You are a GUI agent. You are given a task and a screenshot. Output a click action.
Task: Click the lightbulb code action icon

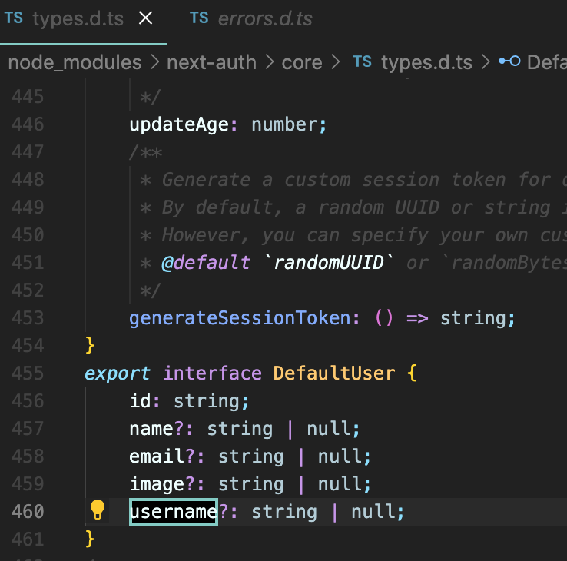pyautogui.click(x=98, y=510)
